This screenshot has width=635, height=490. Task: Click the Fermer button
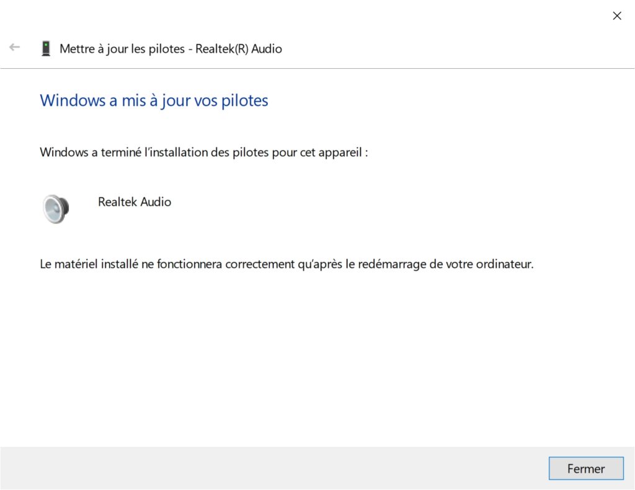coord(586,468)
